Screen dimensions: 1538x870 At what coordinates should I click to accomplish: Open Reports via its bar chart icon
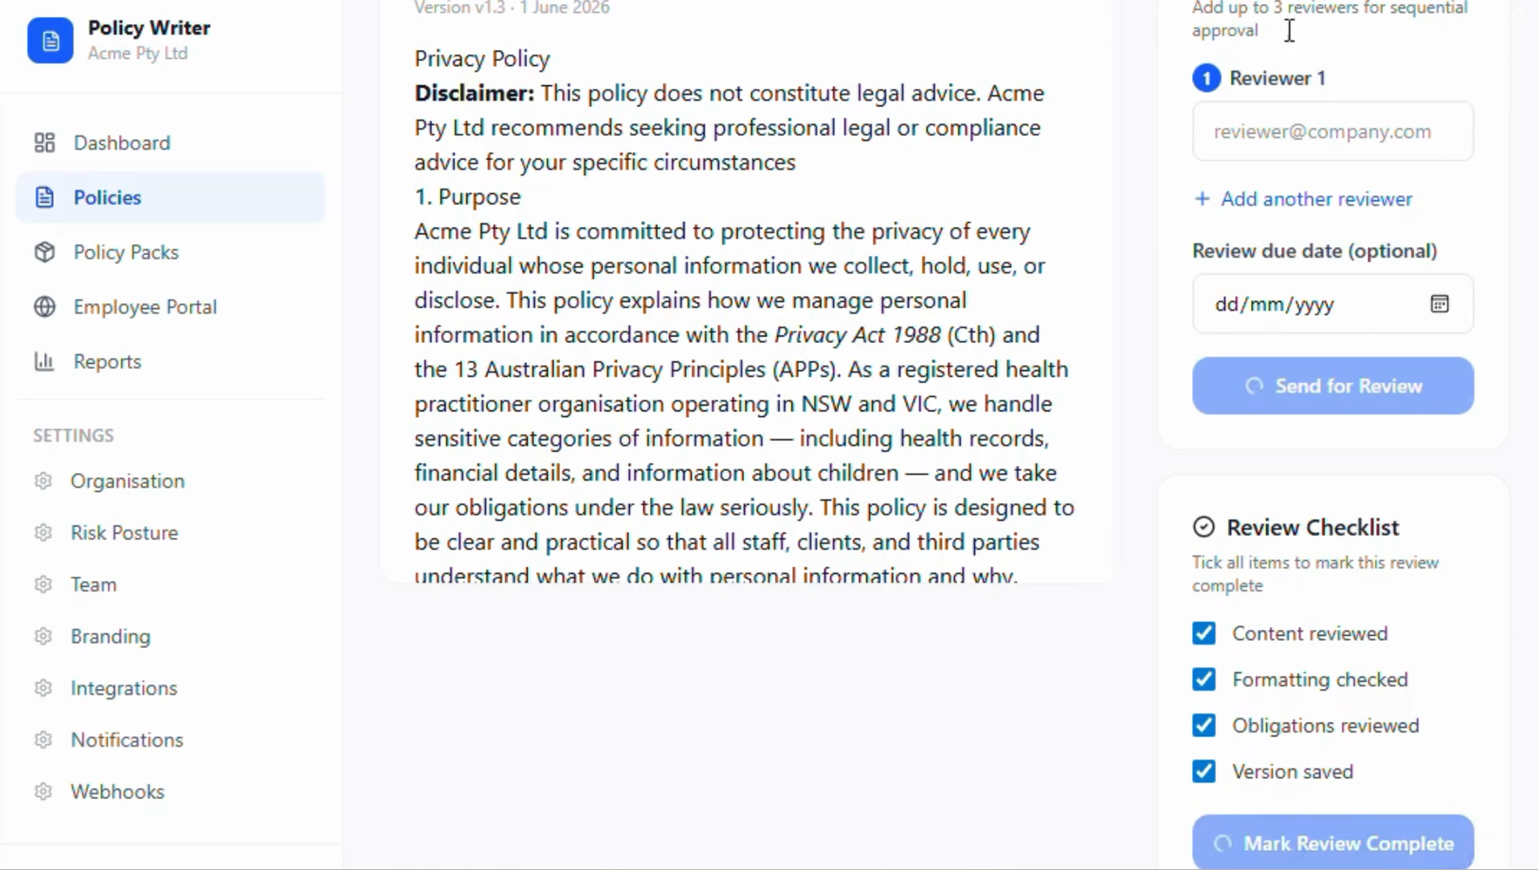(x=45, y=361)
